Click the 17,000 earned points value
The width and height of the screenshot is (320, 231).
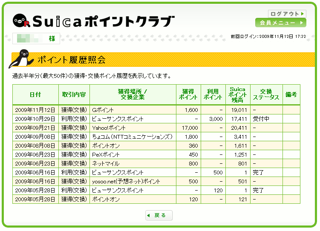pyautogui.click(x=190, y=128)
